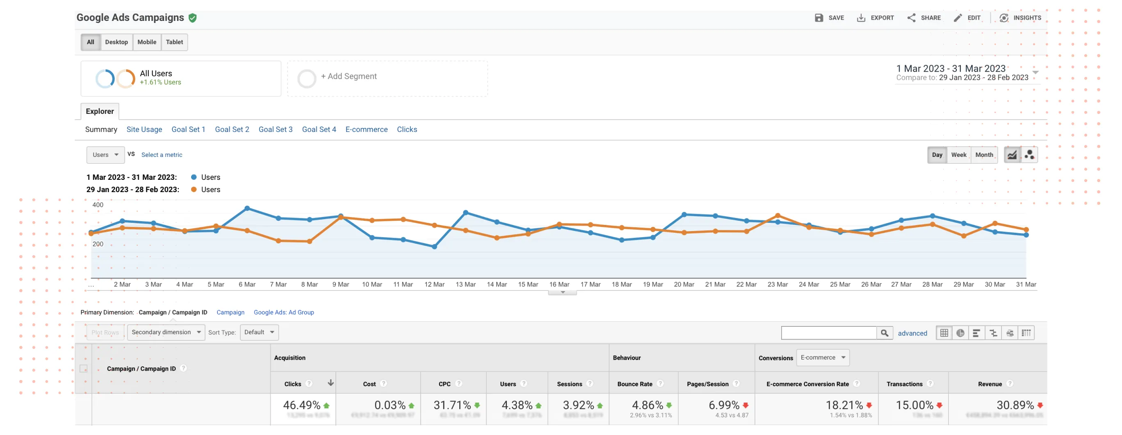Open the Explorer tab
This screenshot has height=435, width=1122.
(100, 111)
